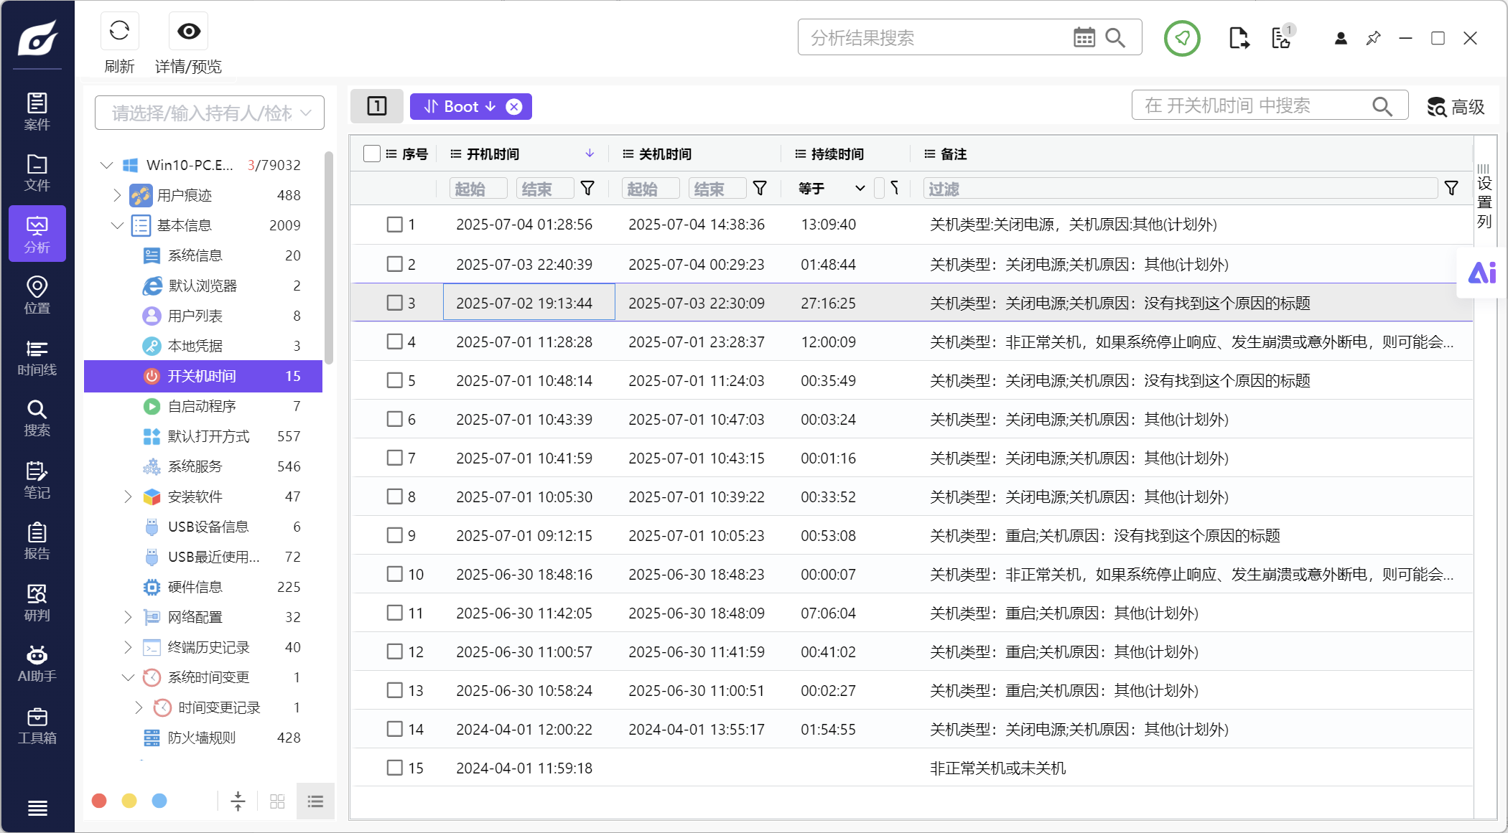The width and height of the screenshot is (1508, 833).
Task: Open the 工具箱 (Toolbox) sidebar section
Action: pyautogui.click(x=37, y=726)
